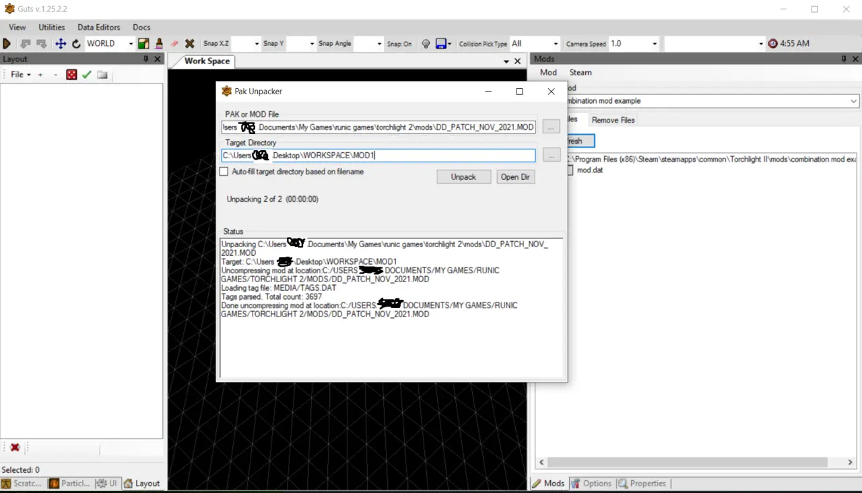Viewport: 862px width, 493px height.
Task: Click the Mods panel horizontal scrollbar
Action: pyautogui.click(x=687, y=463)
